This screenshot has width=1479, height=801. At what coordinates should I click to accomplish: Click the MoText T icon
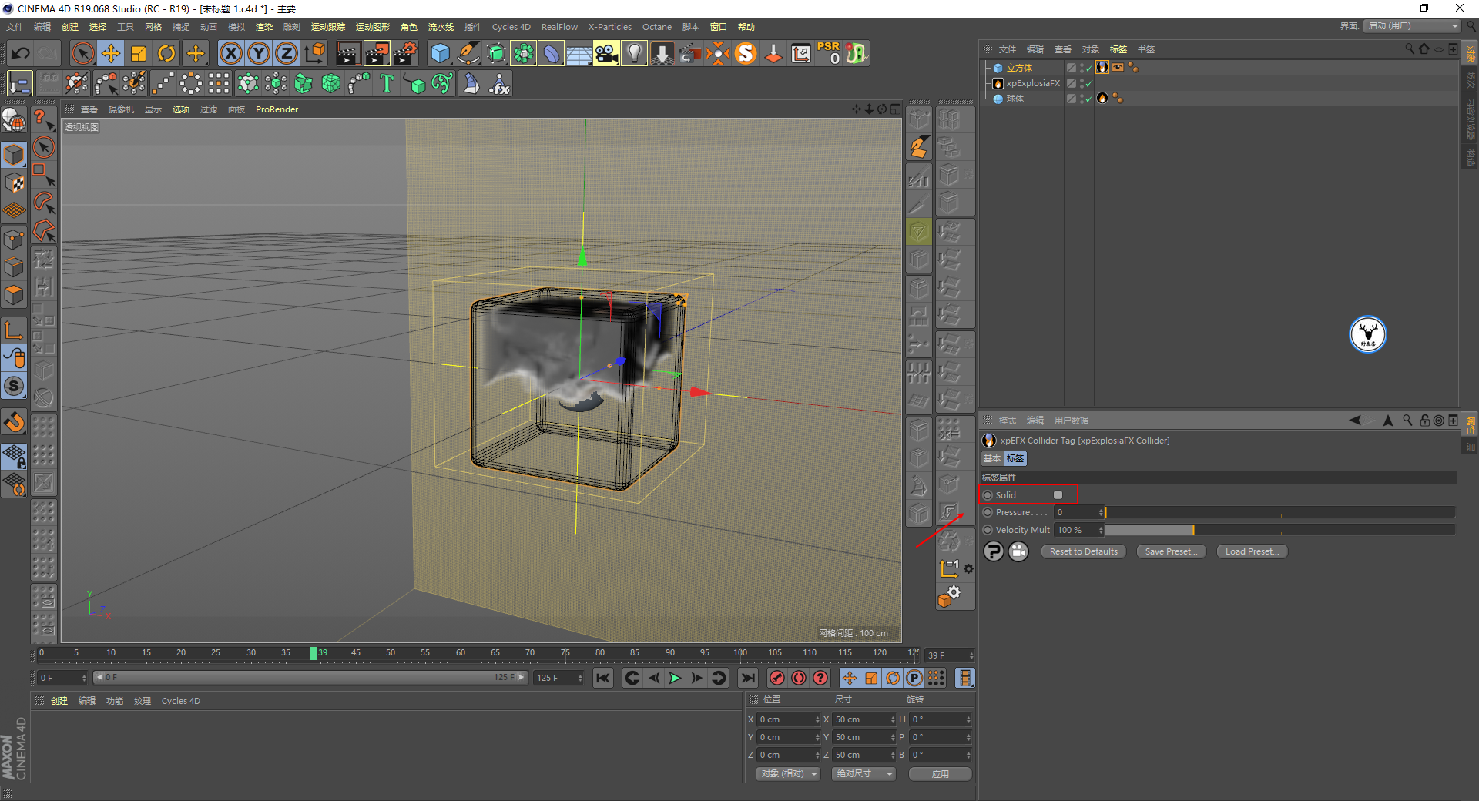[x=387, y=83]
